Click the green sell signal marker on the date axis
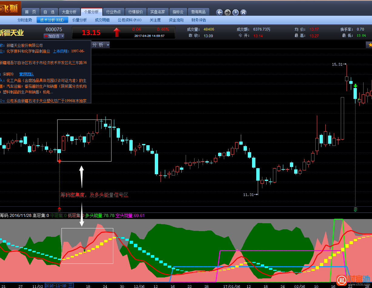Screen dimensions: 372x288 pyautogui.click(x=355, y=209)
